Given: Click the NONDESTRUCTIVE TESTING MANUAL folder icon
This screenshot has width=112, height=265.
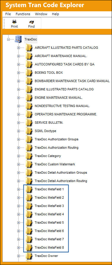Looking at the screenshot, I should pyautogui.click(x=29, y=106).
